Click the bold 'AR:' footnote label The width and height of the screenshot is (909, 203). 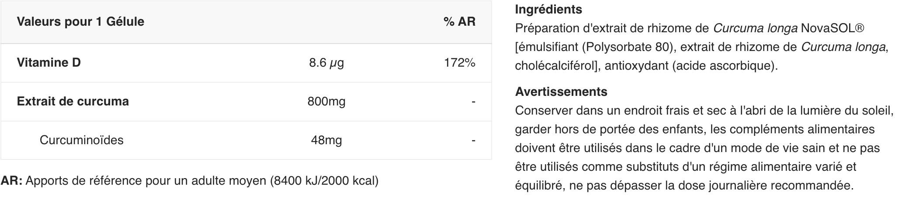(12, 180)
